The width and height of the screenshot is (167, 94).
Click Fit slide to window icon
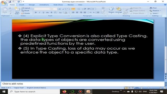[165, 88]
